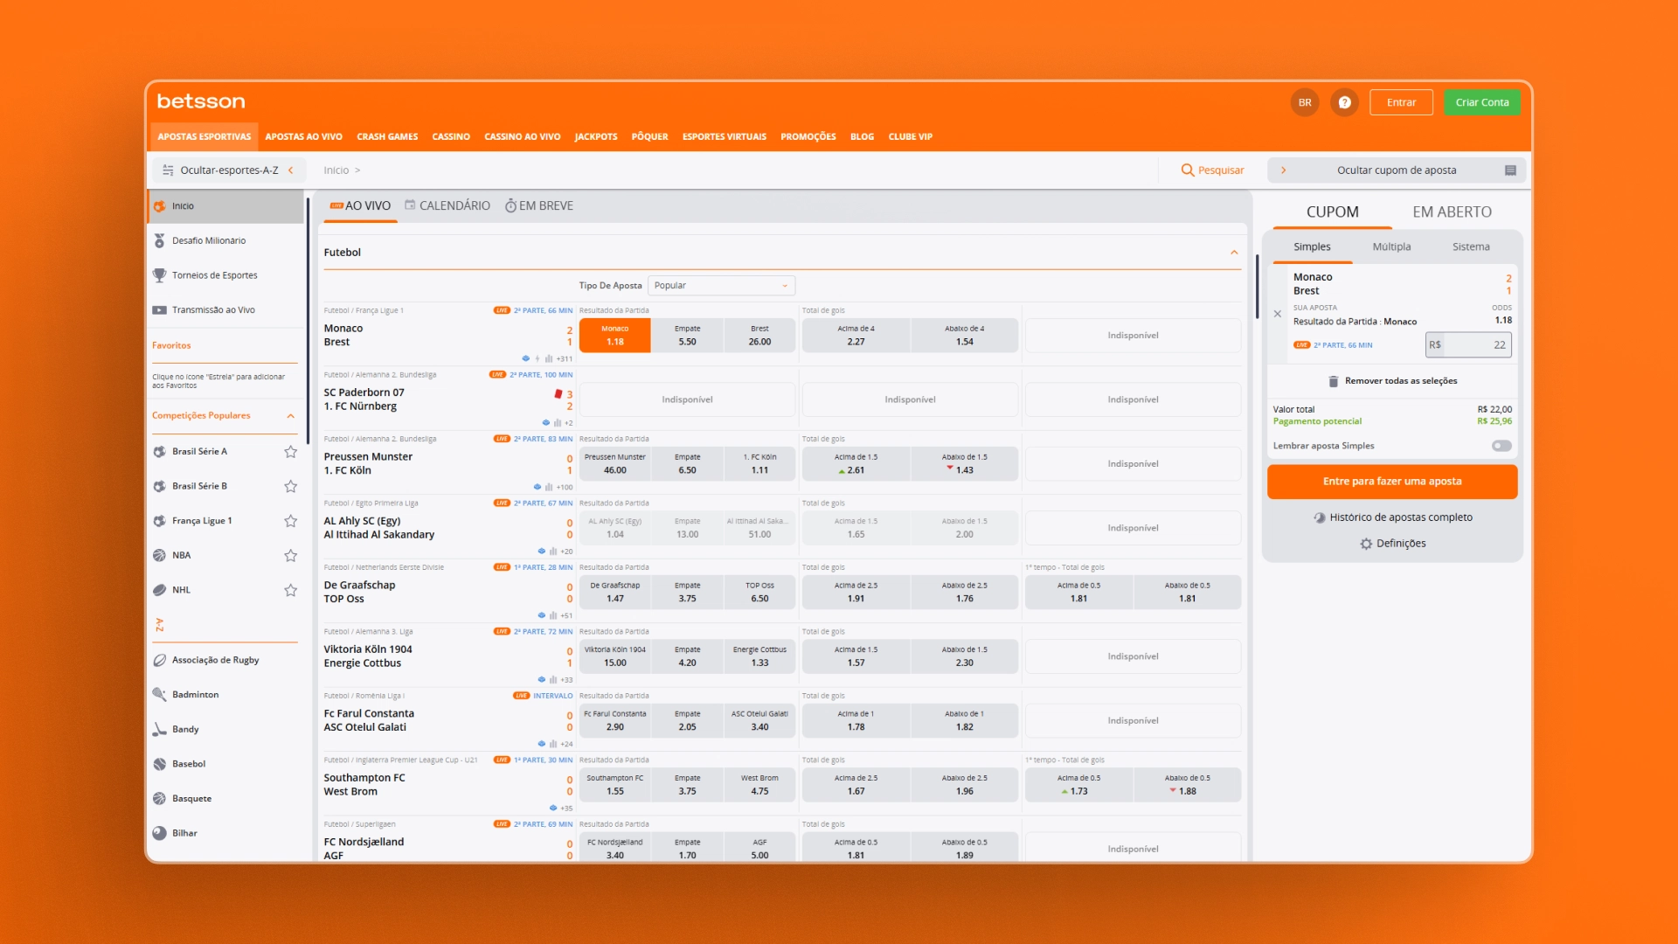The image size is (1678, 944).
Task: Select Empate 5.50 odds for Monaco Brest
Action: tap(688, 336)
